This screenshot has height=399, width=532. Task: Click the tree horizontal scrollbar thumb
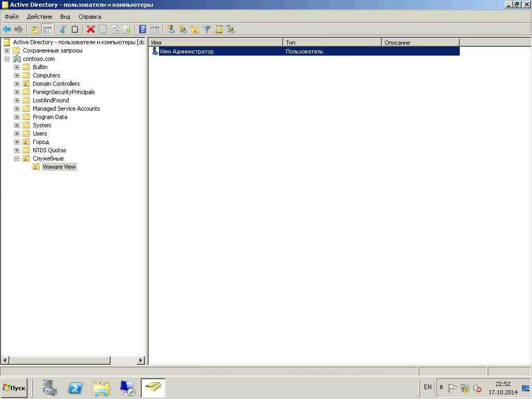[60, 361]
